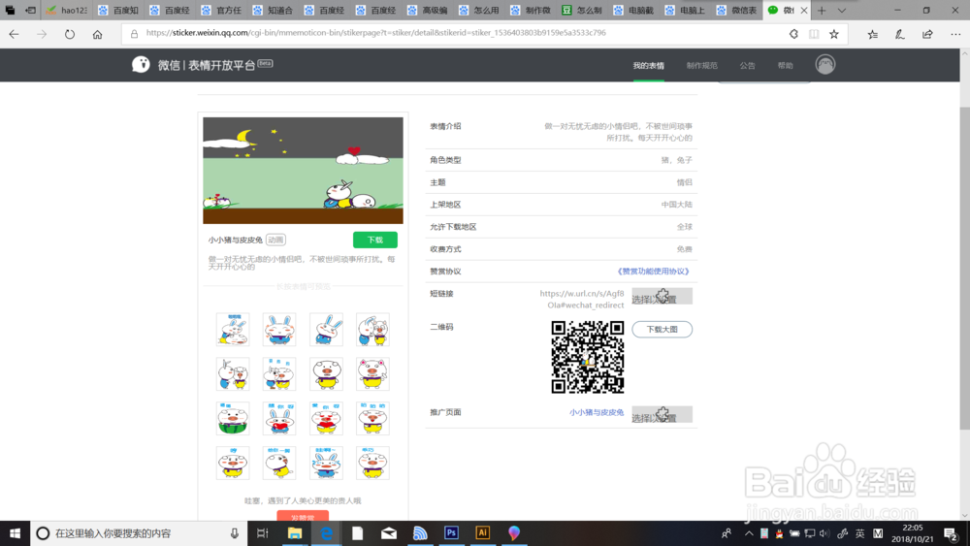Image resolution: width=970 pixels, height=546 pixels.
Task: Show tab previews chevron
Action: 841,11
